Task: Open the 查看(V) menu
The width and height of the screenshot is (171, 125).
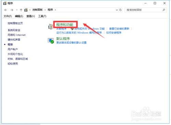Action: [x=30, y=16]
